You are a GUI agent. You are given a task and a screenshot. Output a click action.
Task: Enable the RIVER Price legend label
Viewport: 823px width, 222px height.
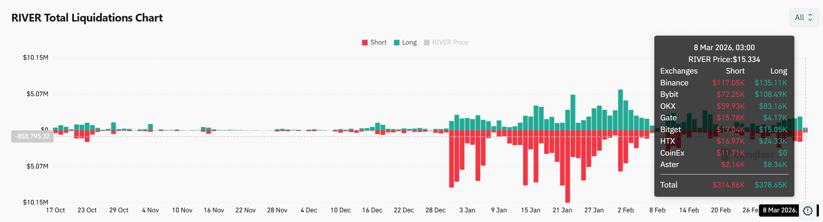point(450,43)
